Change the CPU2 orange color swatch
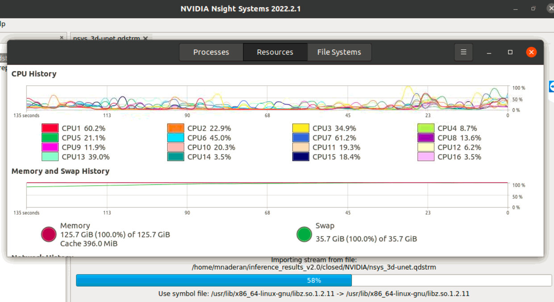Image resolution: width=554 pixels, height=302 pixels. pyautogui.click(x=175, y=128)
